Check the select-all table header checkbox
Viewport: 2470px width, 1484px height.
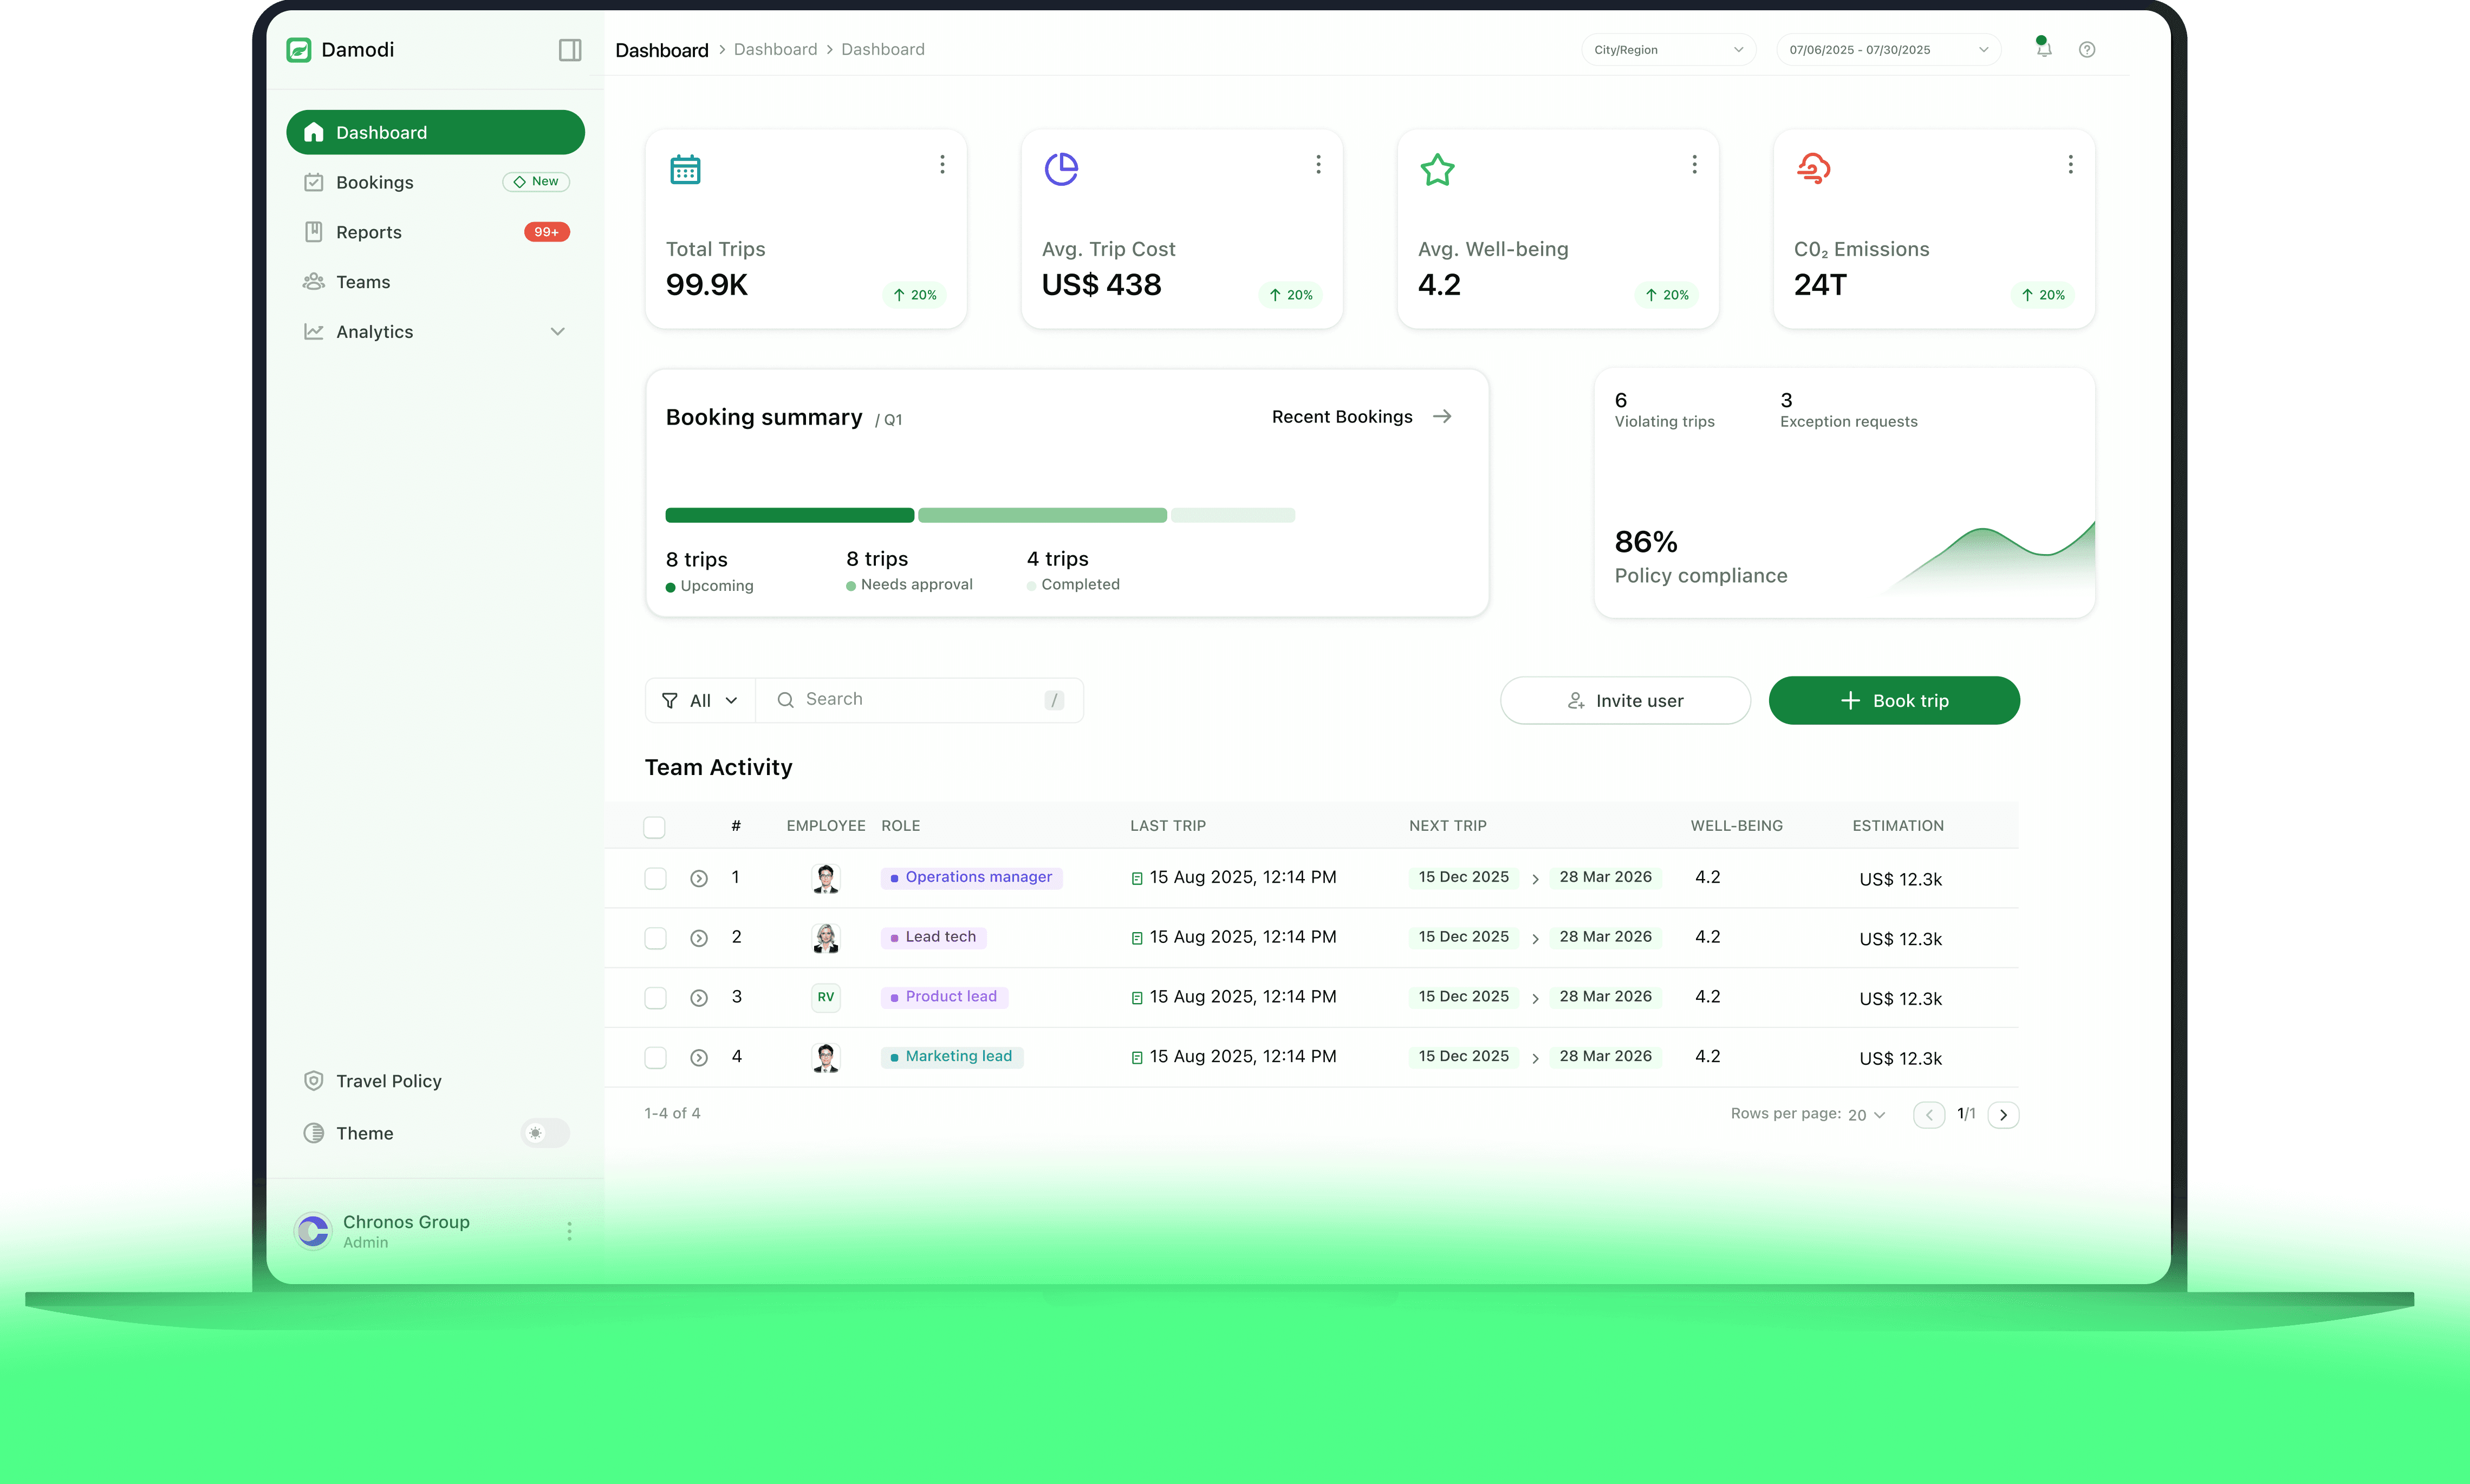click(x=654, y=827)
